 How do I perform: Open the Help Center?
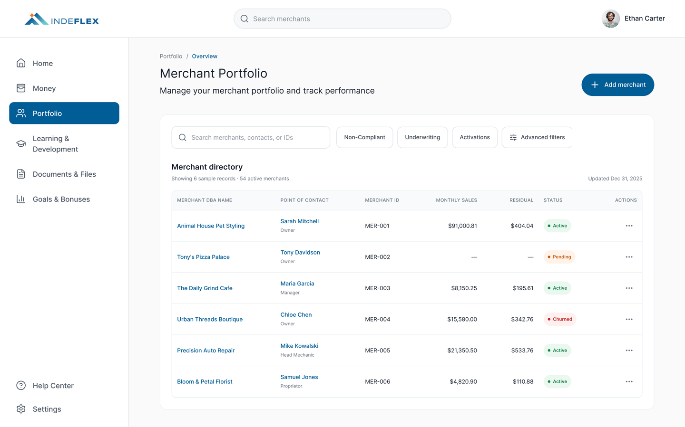click(64, 385)
